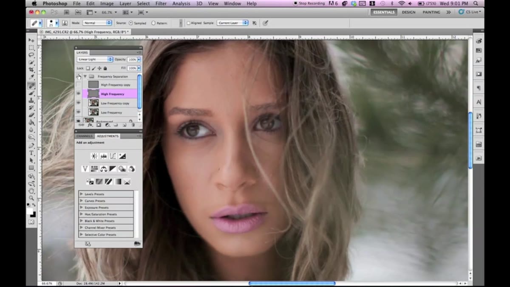
Task: Click the background color swatch
Action: 33,214
